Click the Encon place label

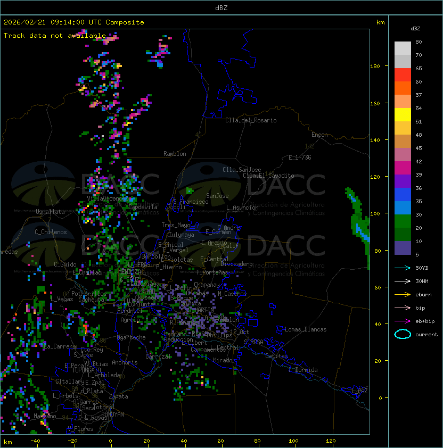click(x=319, y=135)
